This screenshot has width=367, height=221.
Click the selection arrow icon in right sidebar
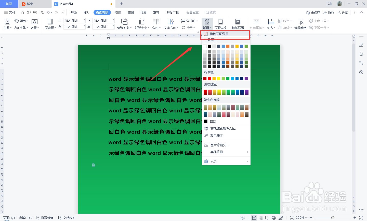pos(361,54)
